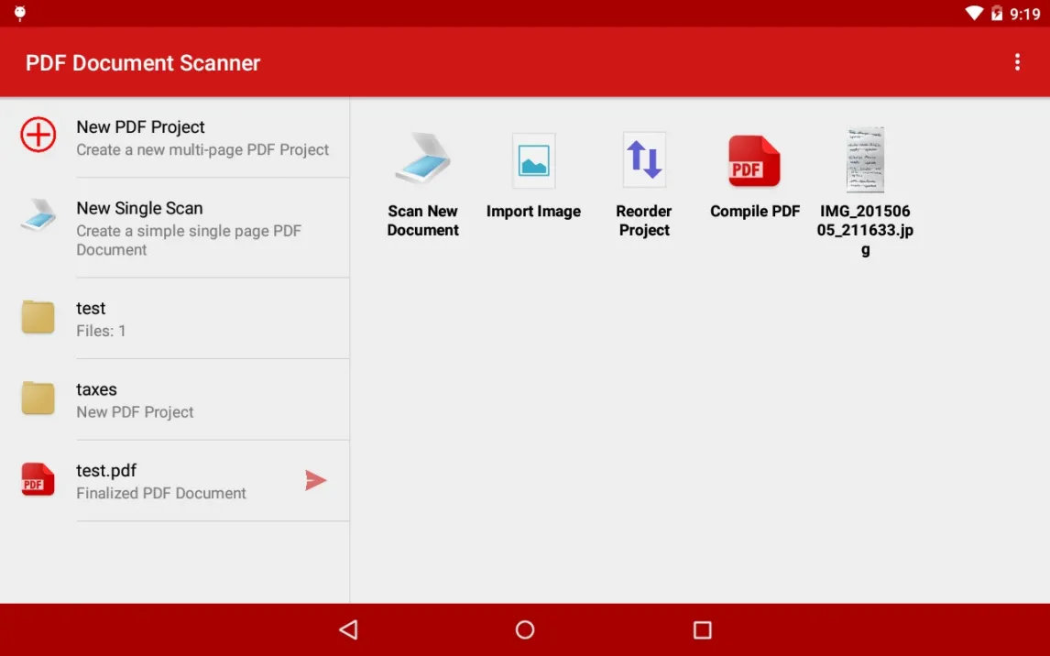Open the recent apps square button
The height and width of the screenshot is (656, 1050).
[x=702, y=629]
